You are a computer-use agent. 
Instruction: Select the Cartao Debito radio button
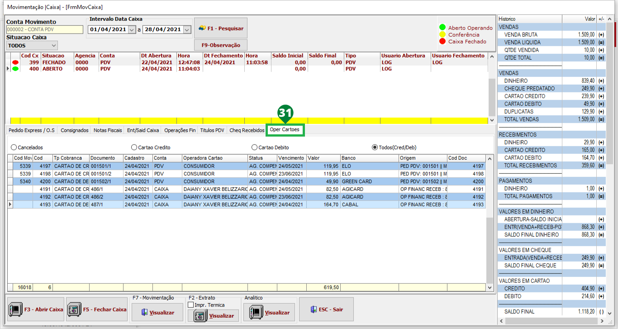point(255,147)
